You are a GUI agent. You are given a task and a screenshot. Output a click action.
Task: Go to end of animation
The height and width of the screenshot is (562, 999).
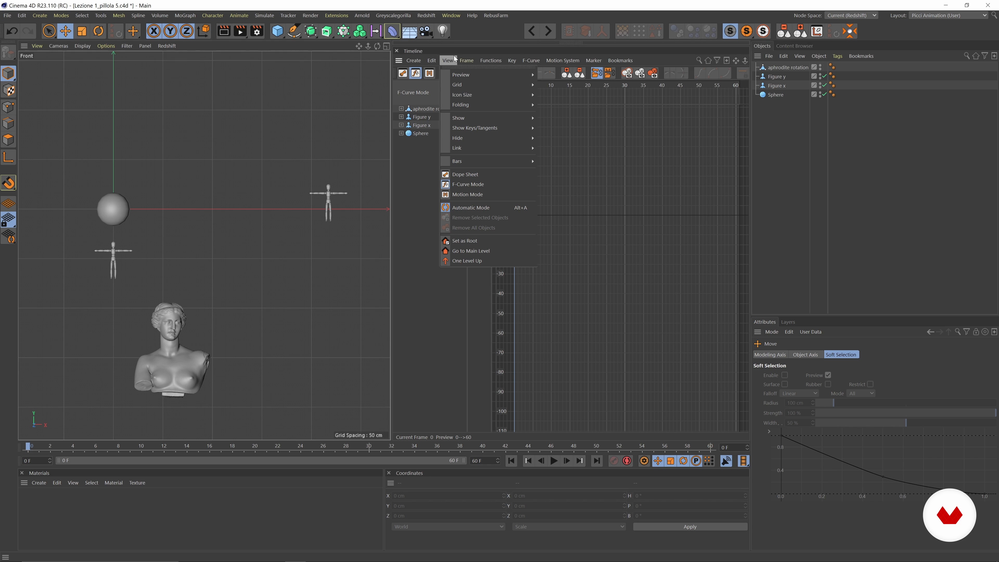pyautogui.click(x=597, y=461)
